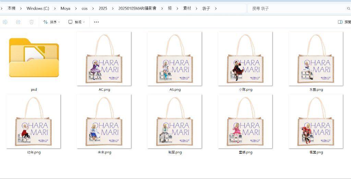Image resolution: width=351 pixels, height=179 pixels.
Task: Click the AC.png file name
Action: 104,90
